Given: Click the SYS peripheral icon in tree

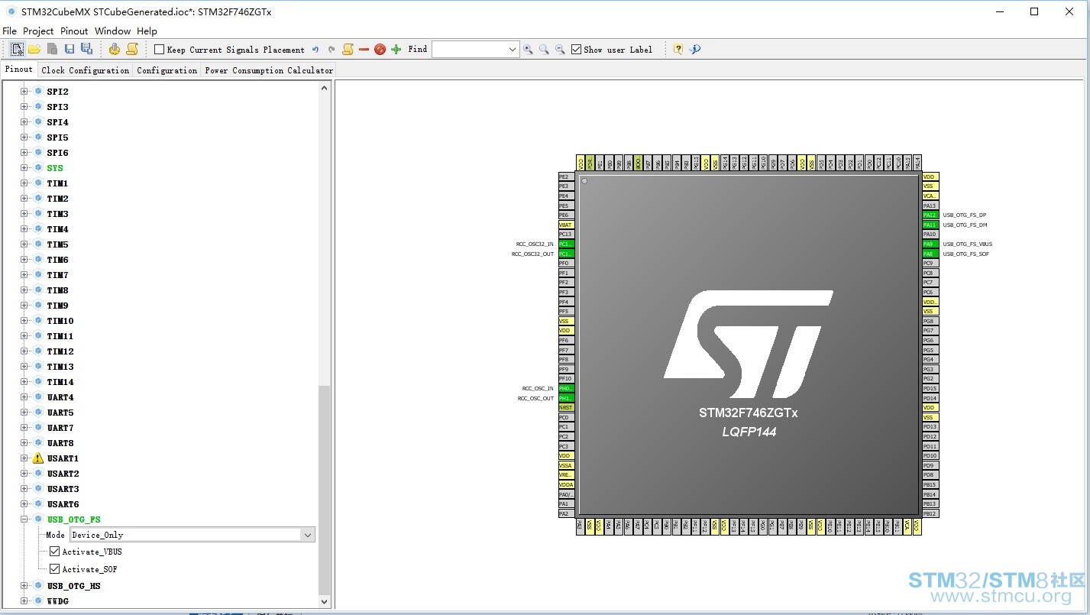Looking at the screenshot, I should pos(38,168).
